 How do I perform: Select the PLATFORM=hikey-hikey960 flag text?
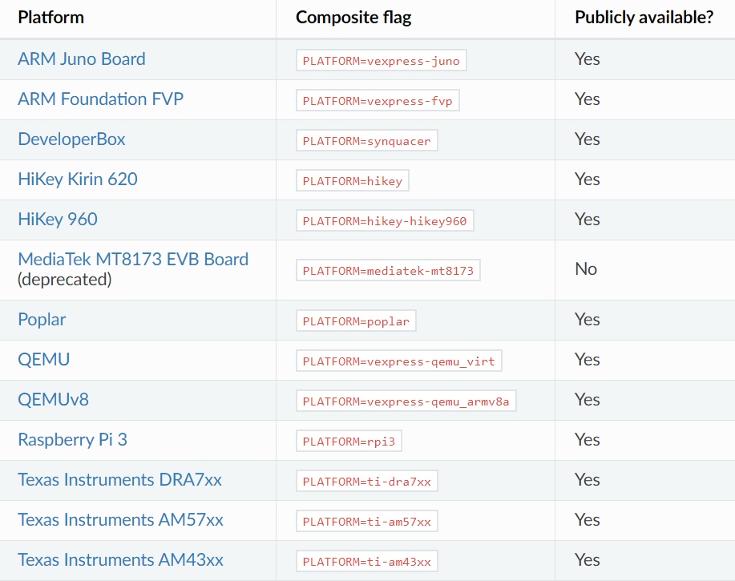click(x=385, y=220)
